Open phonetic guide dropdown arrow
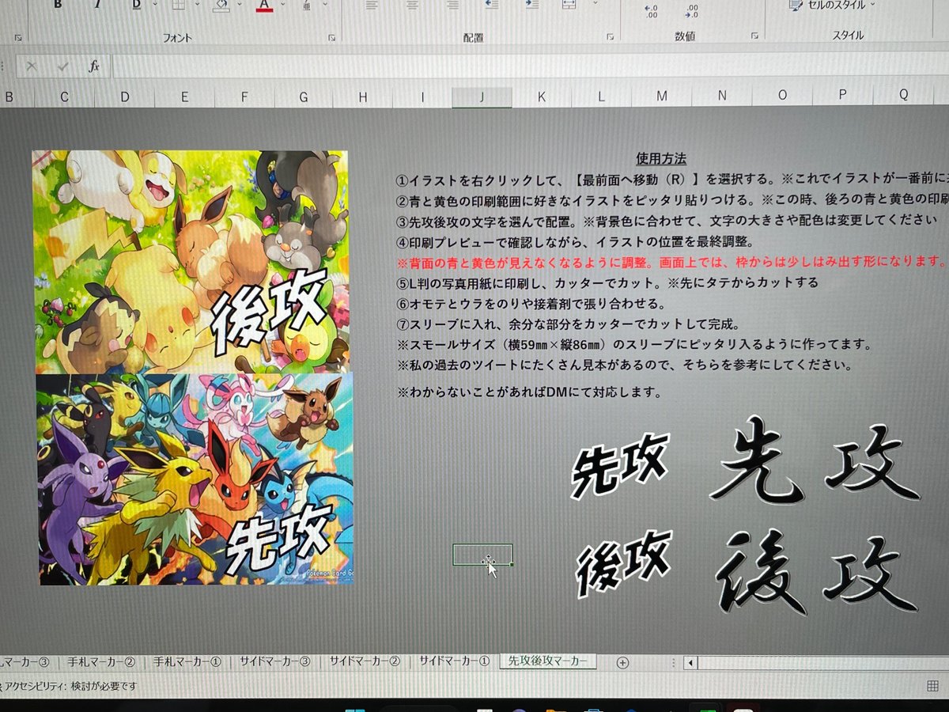Screen dimensions: 949x712 324,5
